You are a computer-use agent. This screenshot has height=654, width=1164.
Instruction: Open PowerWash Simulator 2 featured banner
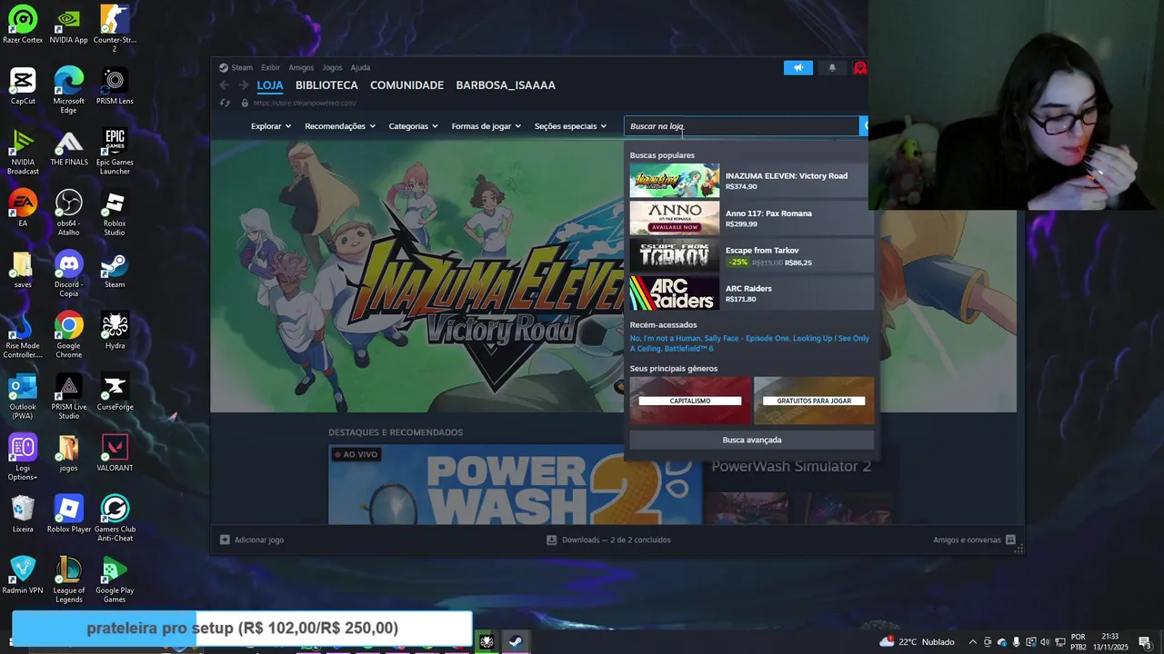[x=515, y=484]
